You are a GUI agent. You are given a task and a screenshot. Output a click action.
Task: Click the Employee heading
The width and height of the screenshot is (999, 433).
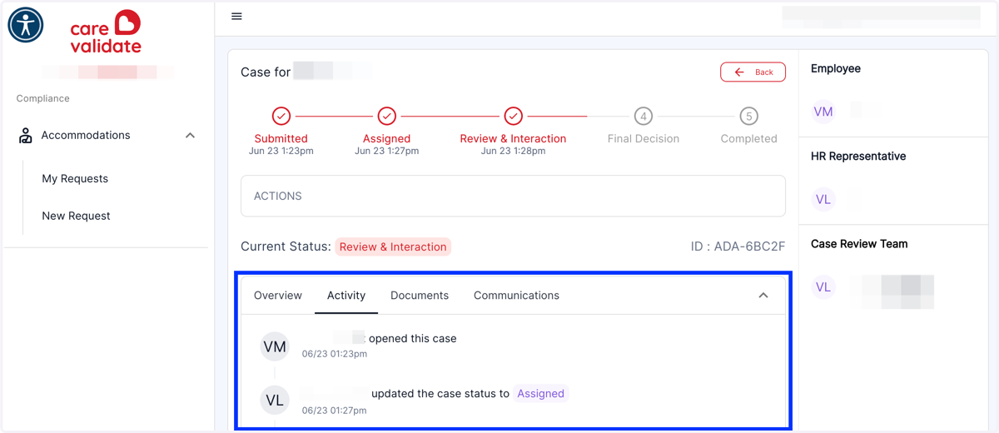[836, 68]
